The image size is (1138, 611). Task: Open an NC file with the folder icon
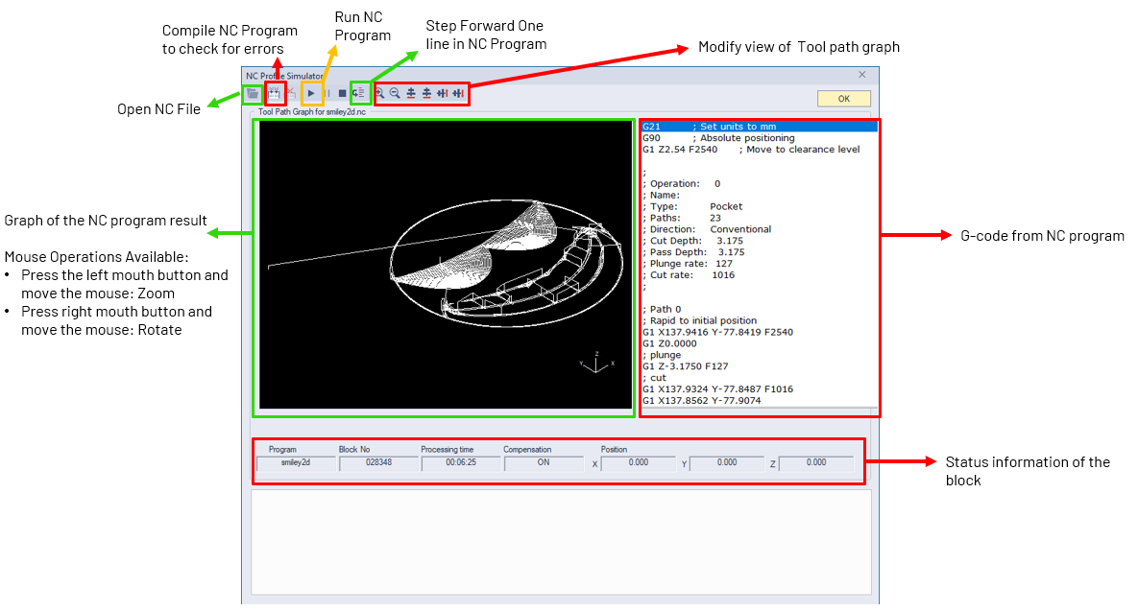[x=252, y=93]
